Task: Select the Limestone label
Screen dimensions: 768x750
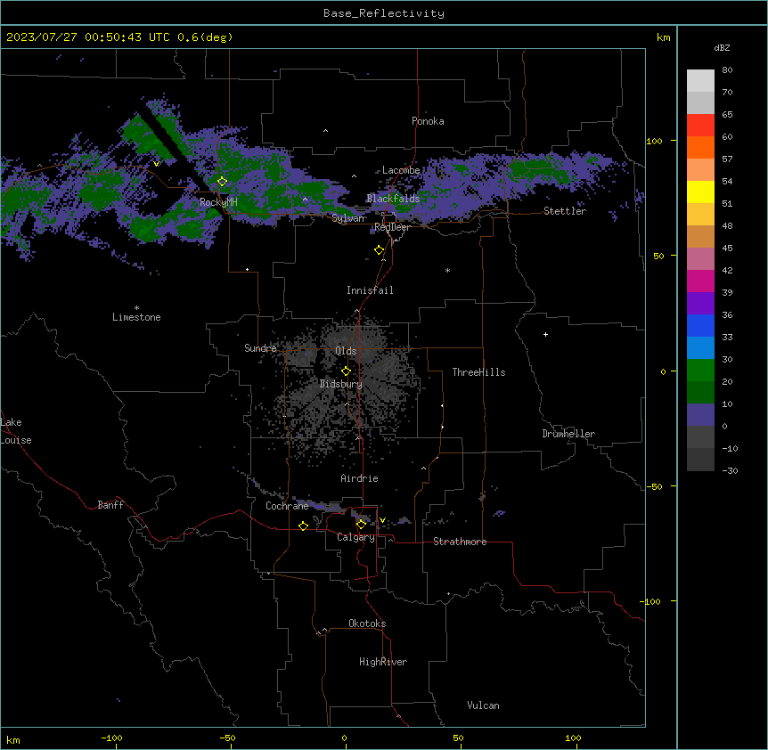Action: tap(136, 317)
